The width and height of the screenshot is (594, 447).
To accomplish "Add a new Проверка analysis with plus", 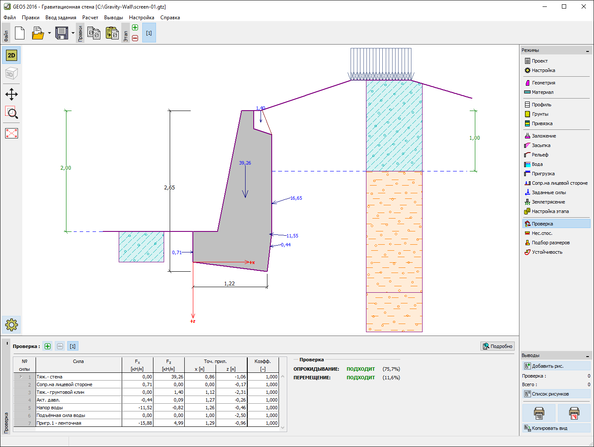I will point(48,346).
